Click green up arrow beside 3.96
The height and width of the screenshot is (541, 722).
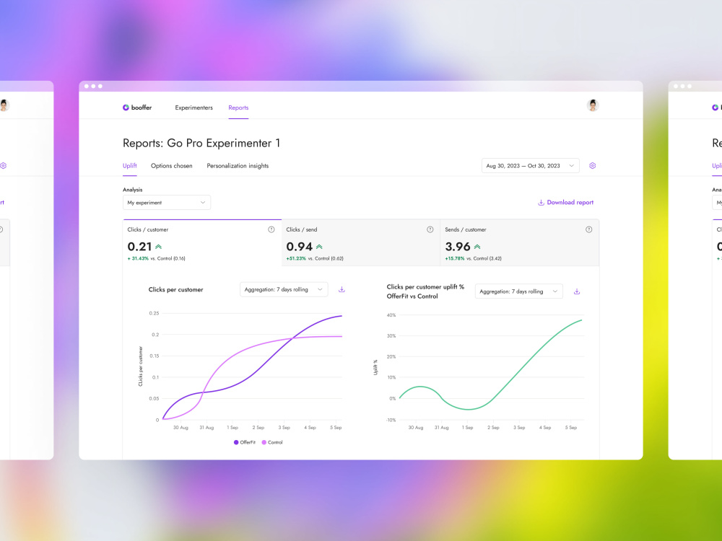point(477,247)
